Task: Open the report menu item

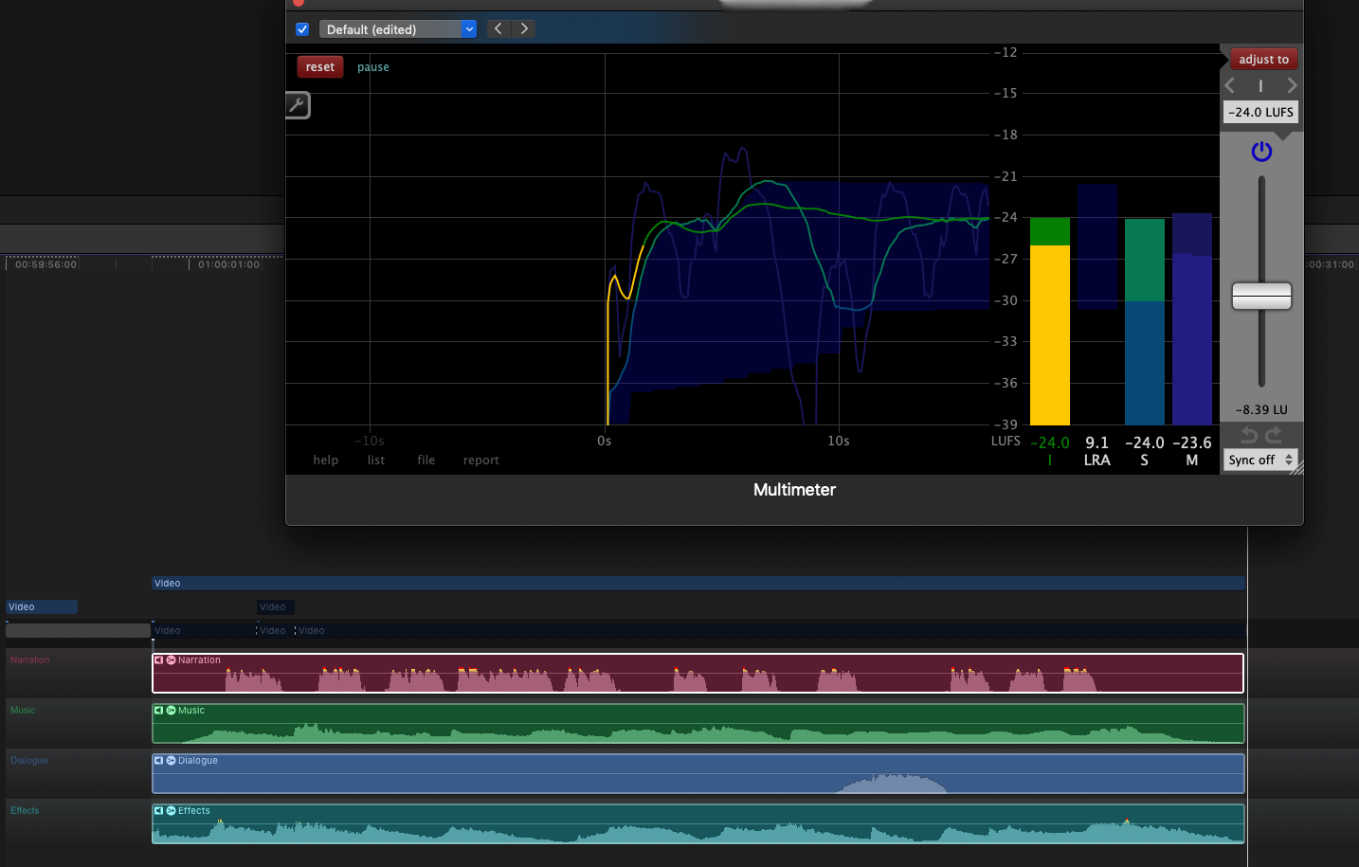Action: click(480, 461)
